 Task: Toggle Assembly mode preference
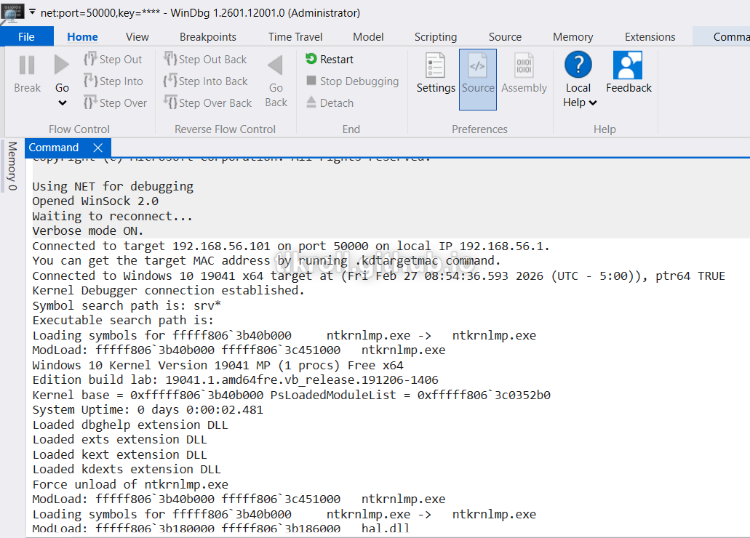524,66
